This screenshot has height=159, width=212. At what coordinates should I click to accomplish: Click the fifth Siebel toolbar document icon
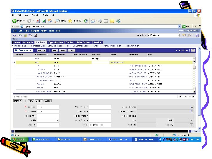click(x=36, y=35)
